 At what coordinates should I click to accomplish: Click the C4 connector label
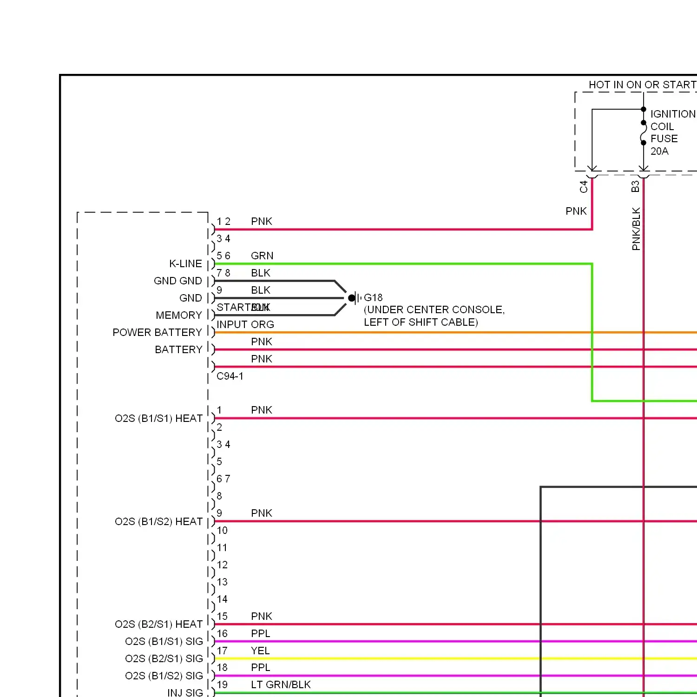(584, 187)
